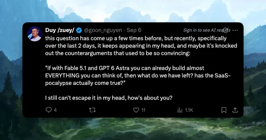
Task: Bookmark this post
Action: pos(224,110)
